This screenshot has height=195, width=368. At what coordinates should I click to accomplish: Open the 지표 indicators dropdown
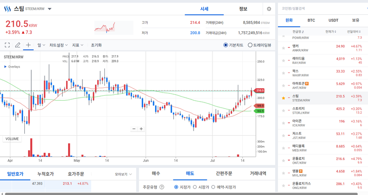78,45
